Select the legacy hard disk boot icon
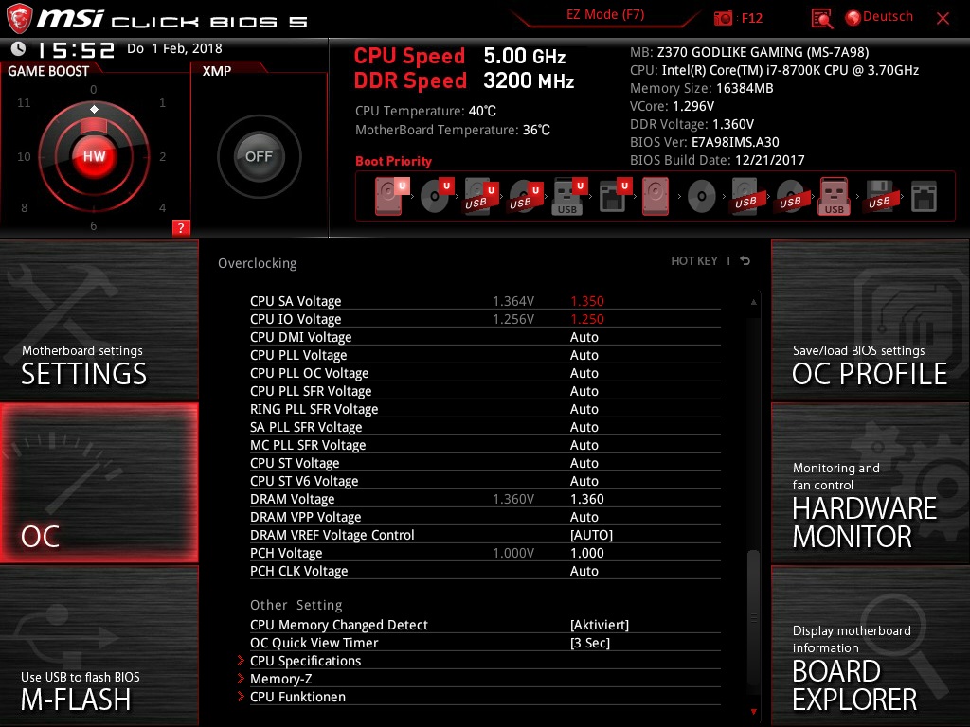The width and height of the screenshot is (970, 727). 656,196
